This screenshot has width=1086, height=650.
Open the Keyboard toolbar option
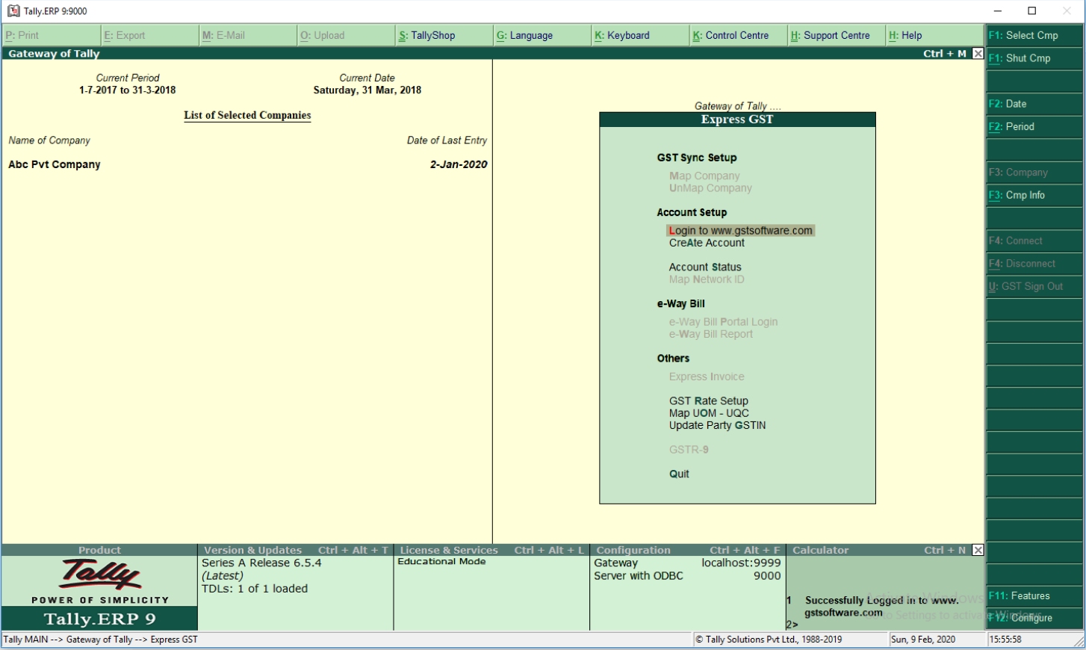640,35
